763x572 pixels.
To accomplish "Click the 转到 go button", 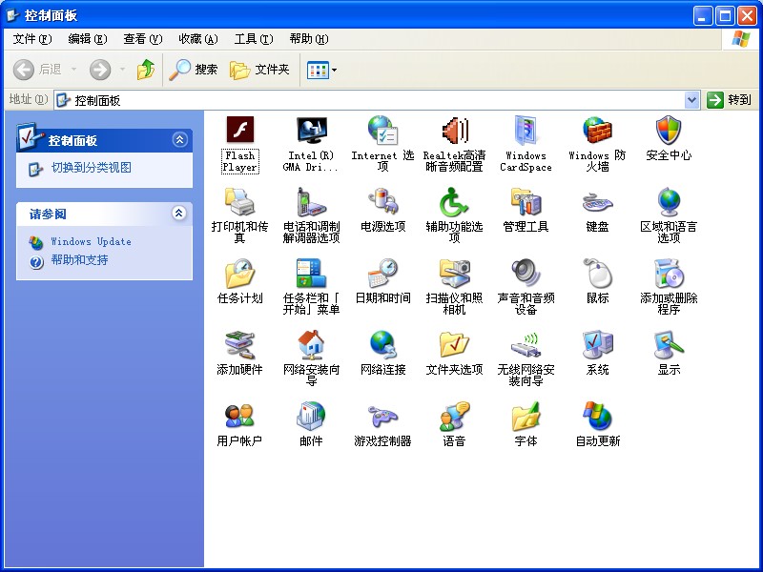I will click(730, 100).
